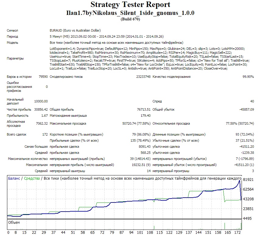Viewport: 258px width, 235px height.
Task: Click mismatched charts errors value '0'
Action: click(x=47, y=87)
